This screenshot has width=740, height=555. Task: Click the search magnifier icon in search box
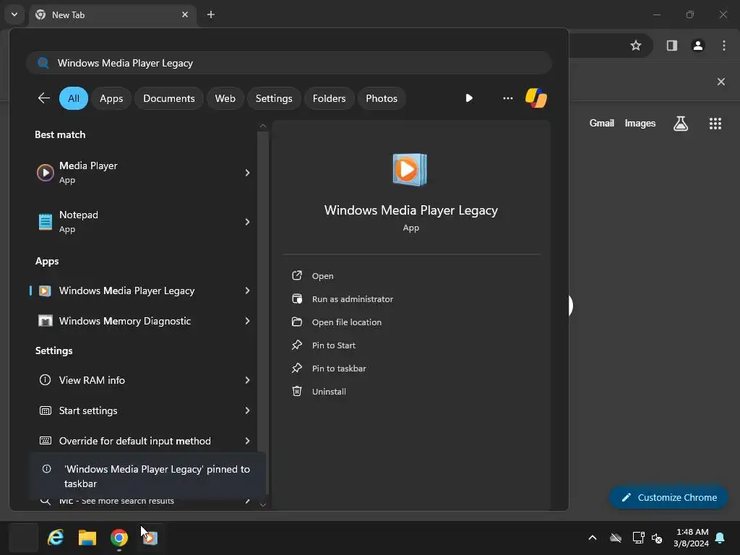pos(43,63)
